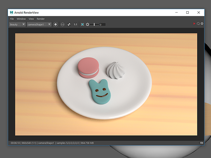Open the Render menu
This screenshot has height=158, width=211.
click(x=41, y=19)
